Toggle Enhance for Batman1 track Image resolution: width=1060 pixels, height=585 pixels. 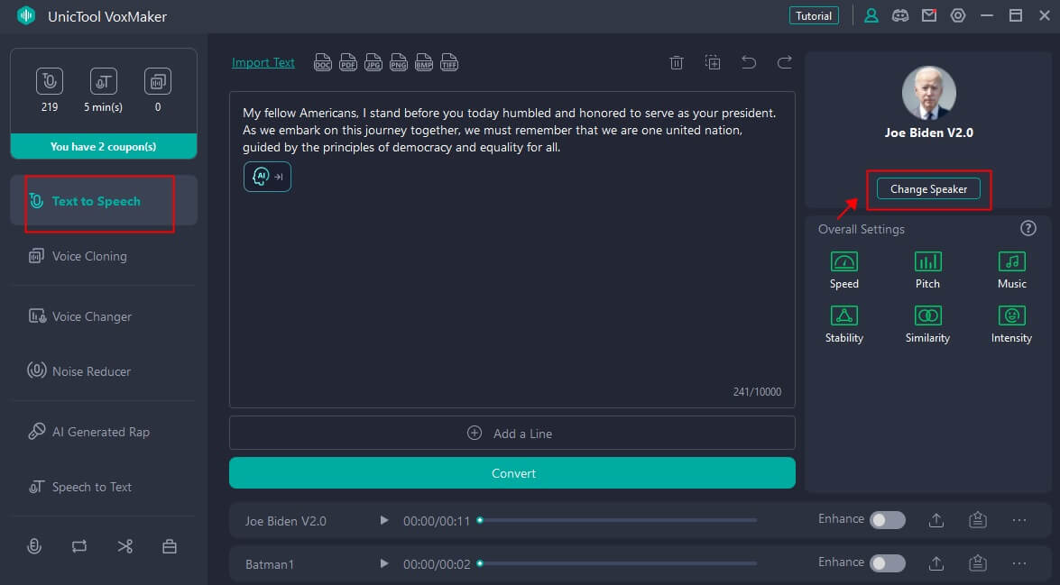click(x=887, y=563)
